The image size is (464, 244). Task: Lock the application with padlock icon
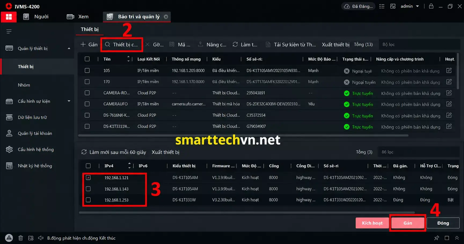coord(431,6)
